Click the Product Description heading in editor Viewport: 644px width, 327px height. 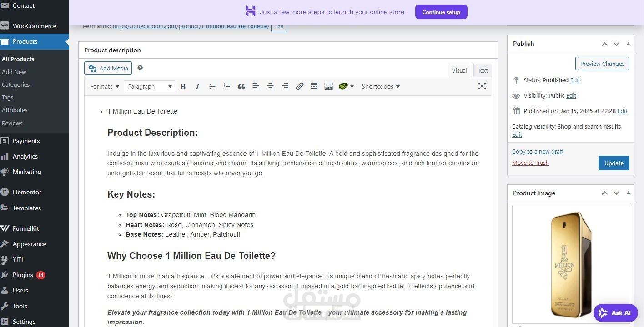152,133
